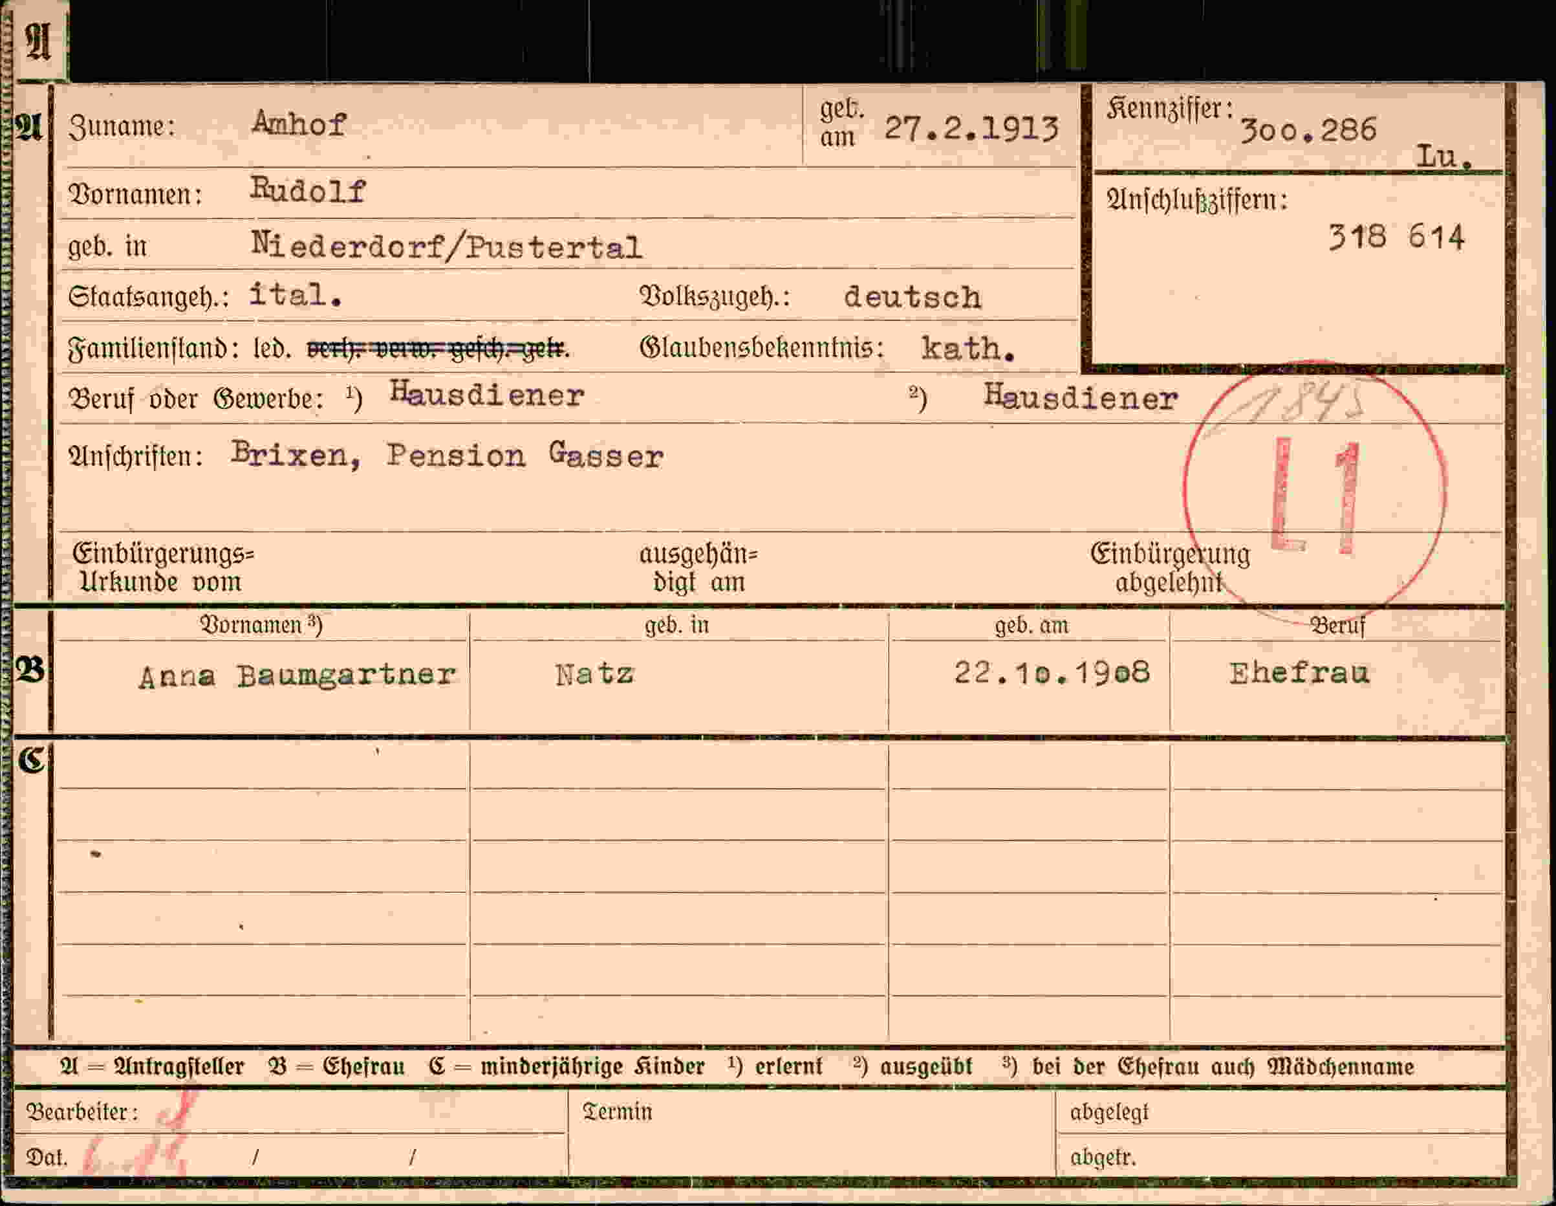Select the first name "Rudolf"

308,190
